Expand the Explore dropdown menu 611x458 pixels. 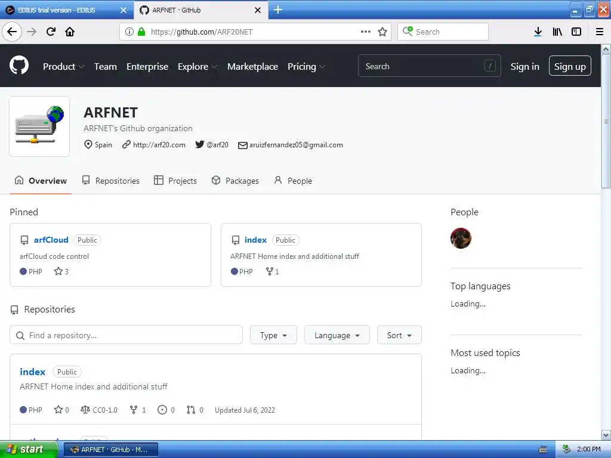[198, 67]
